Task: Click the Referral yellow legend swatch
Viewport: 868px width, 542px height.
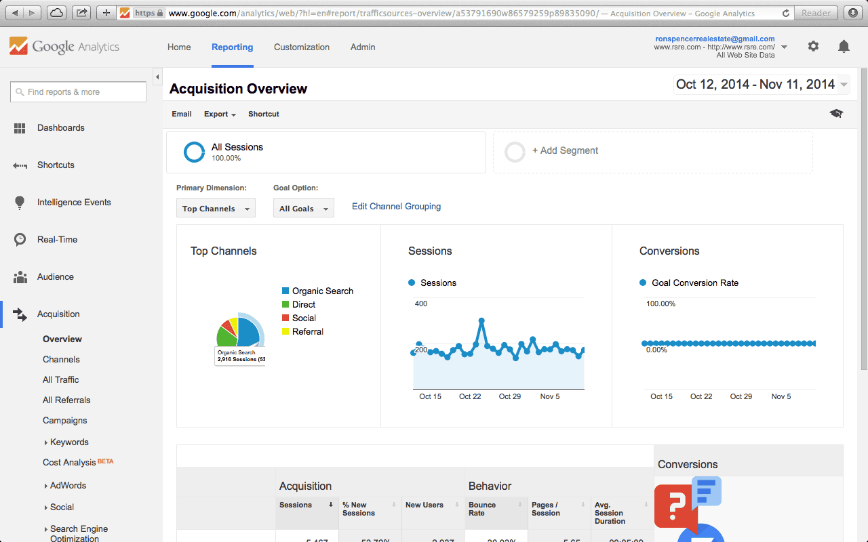Action: (286, 332)
